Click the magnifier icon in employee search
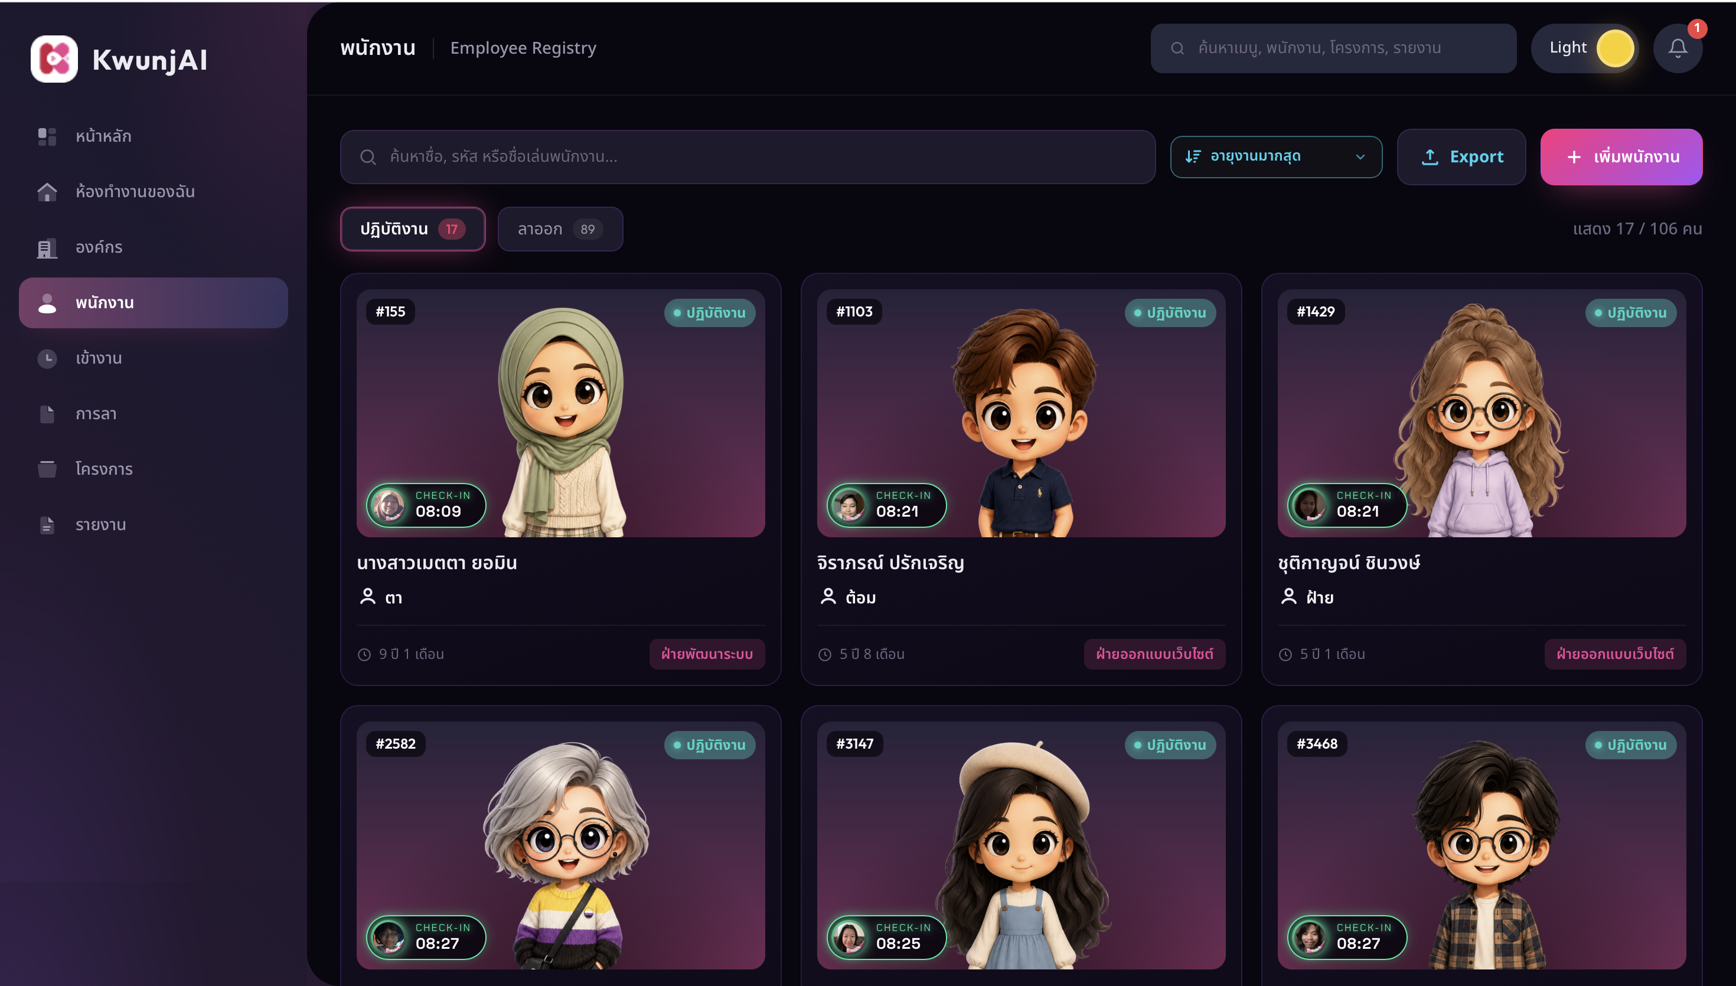 [368, 157]
